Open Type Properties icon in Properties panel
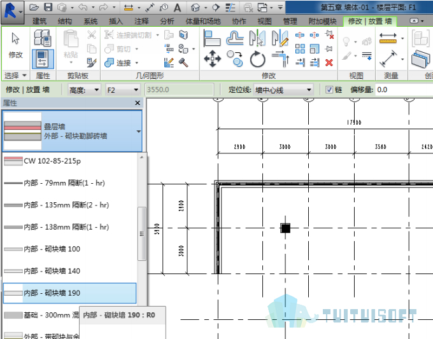The height and width of the screenshot is (339, 433). pos(42,38)
